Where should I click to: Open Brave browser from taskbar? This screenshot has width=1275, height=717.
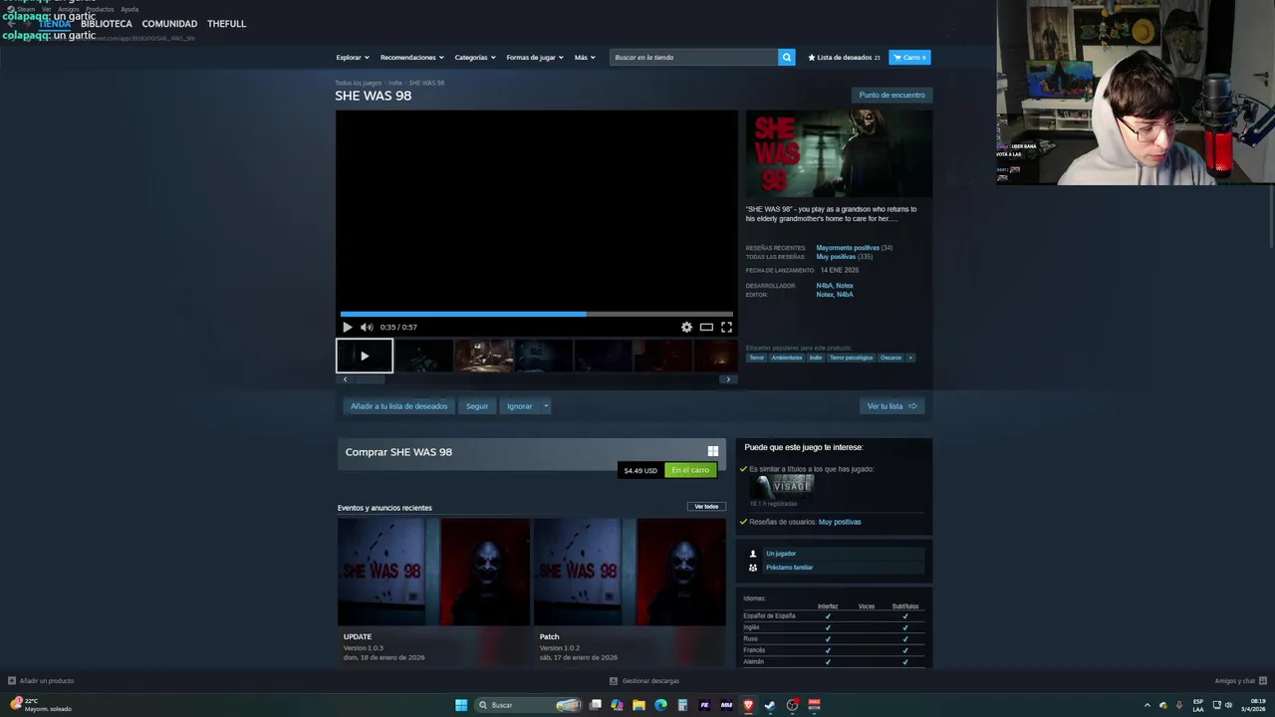tap(748, 705)
